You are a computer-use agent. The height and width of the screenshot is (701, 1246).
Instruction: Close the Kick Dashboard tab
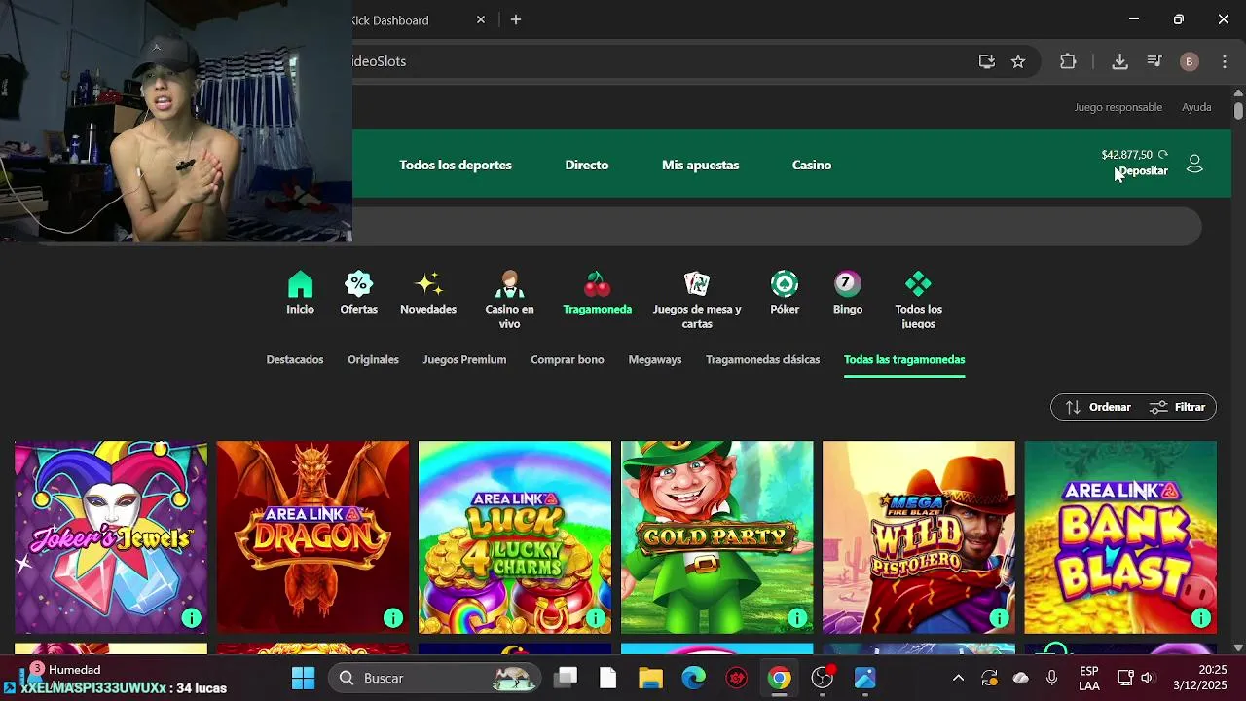coord(481,19)
